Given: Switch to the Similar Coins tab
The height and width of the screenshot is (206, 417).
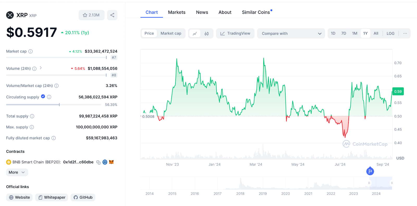Looking at the screenshot, I should (256, 12).
